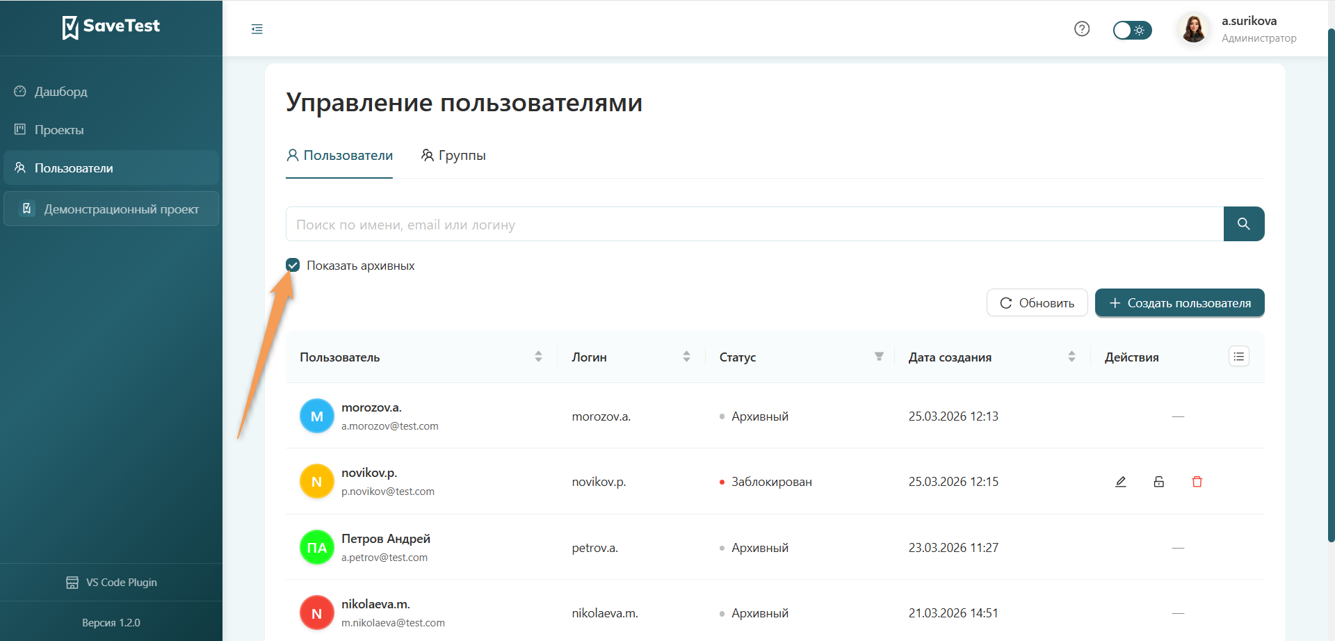
Task: Select the Пользователи tab
Action: click(339, 155)
